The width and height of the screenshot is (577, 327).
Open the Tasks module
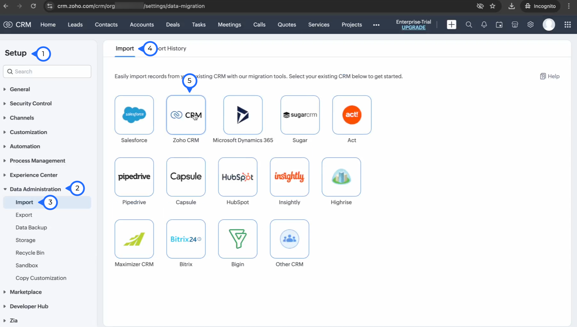click(x=199, y=25)
